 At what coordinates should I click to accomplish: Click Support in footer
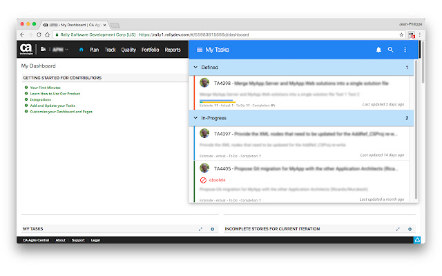[x=78, y=240]
